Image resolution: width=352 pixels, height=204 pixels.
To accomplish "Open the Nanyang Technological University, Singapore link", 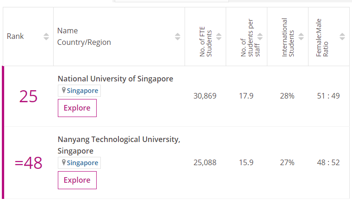I will 119,139.
